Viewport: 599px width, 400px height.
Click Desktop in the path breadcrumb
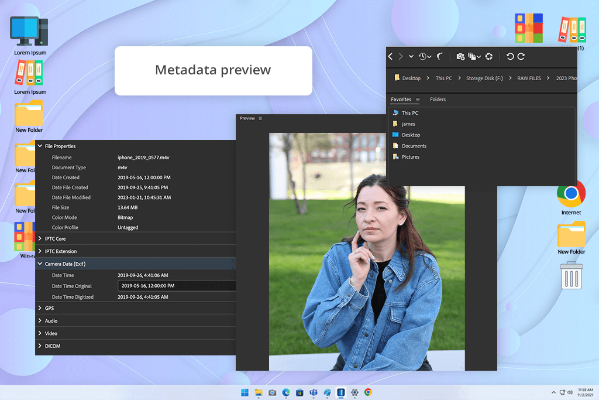411,78
